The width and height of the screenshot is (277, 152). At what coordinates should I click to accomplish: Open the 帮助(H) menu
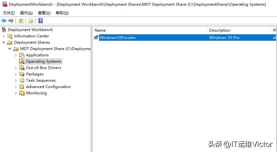62,13
